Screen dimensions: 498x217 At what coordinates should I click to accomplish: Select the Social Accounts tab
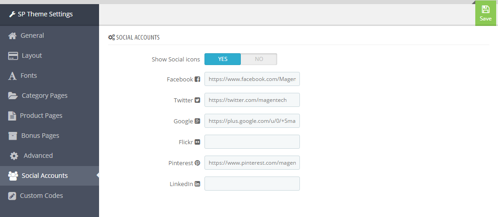[50, 176]
